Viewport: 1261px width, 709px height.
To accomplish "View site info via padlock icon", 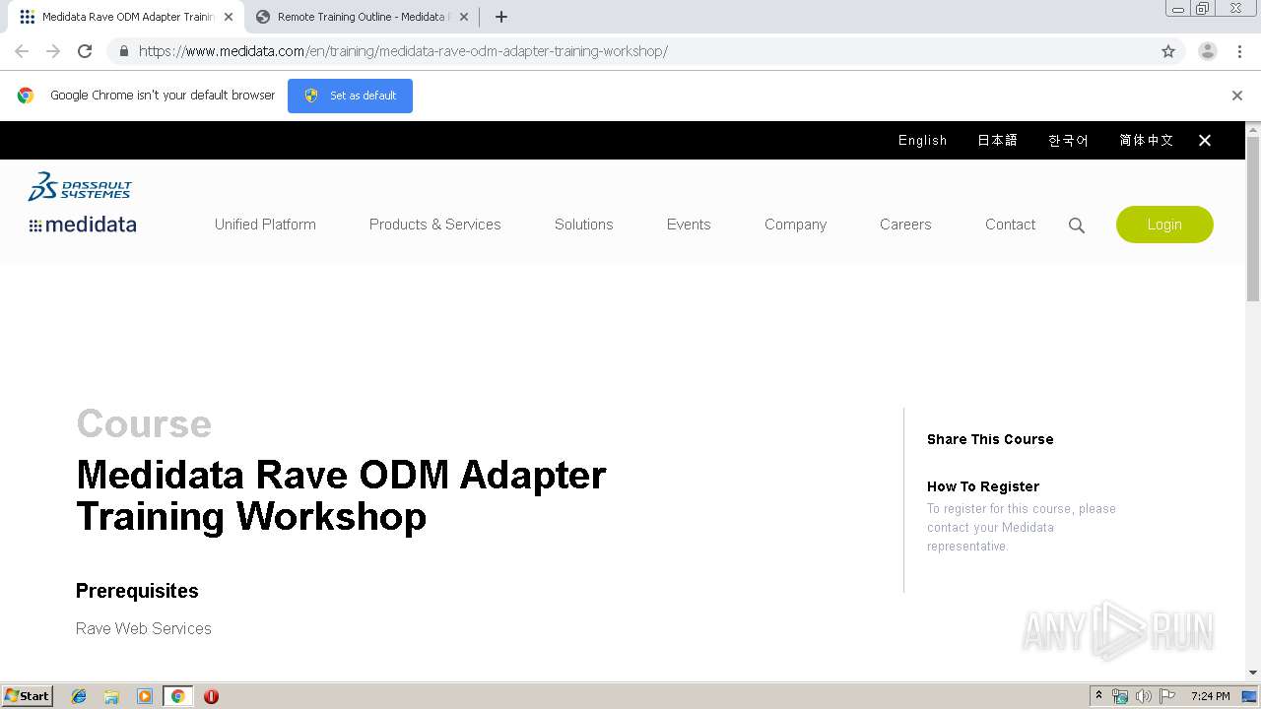I will coord(123,51).
